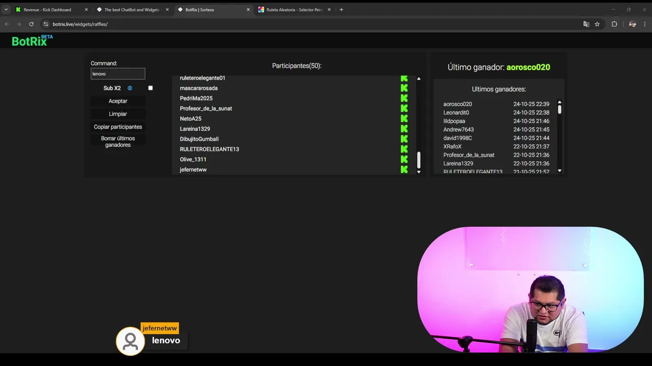Click the Participantes(50) heading

pyautogui.click(x=296, y=66)
